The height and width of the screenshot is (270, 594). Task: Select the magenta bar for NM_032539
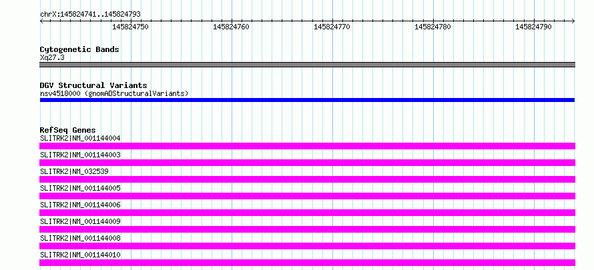click(x=307, y=179)
